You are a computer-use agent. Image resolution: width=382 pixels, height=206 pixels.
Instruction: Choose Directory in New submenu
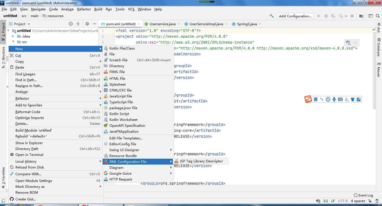pyautogui.click(x=138, y=66)
